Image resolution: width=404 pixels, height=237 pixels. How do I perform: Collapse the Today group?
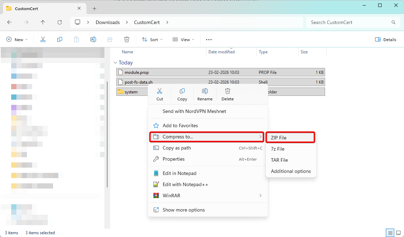[115, 63]
